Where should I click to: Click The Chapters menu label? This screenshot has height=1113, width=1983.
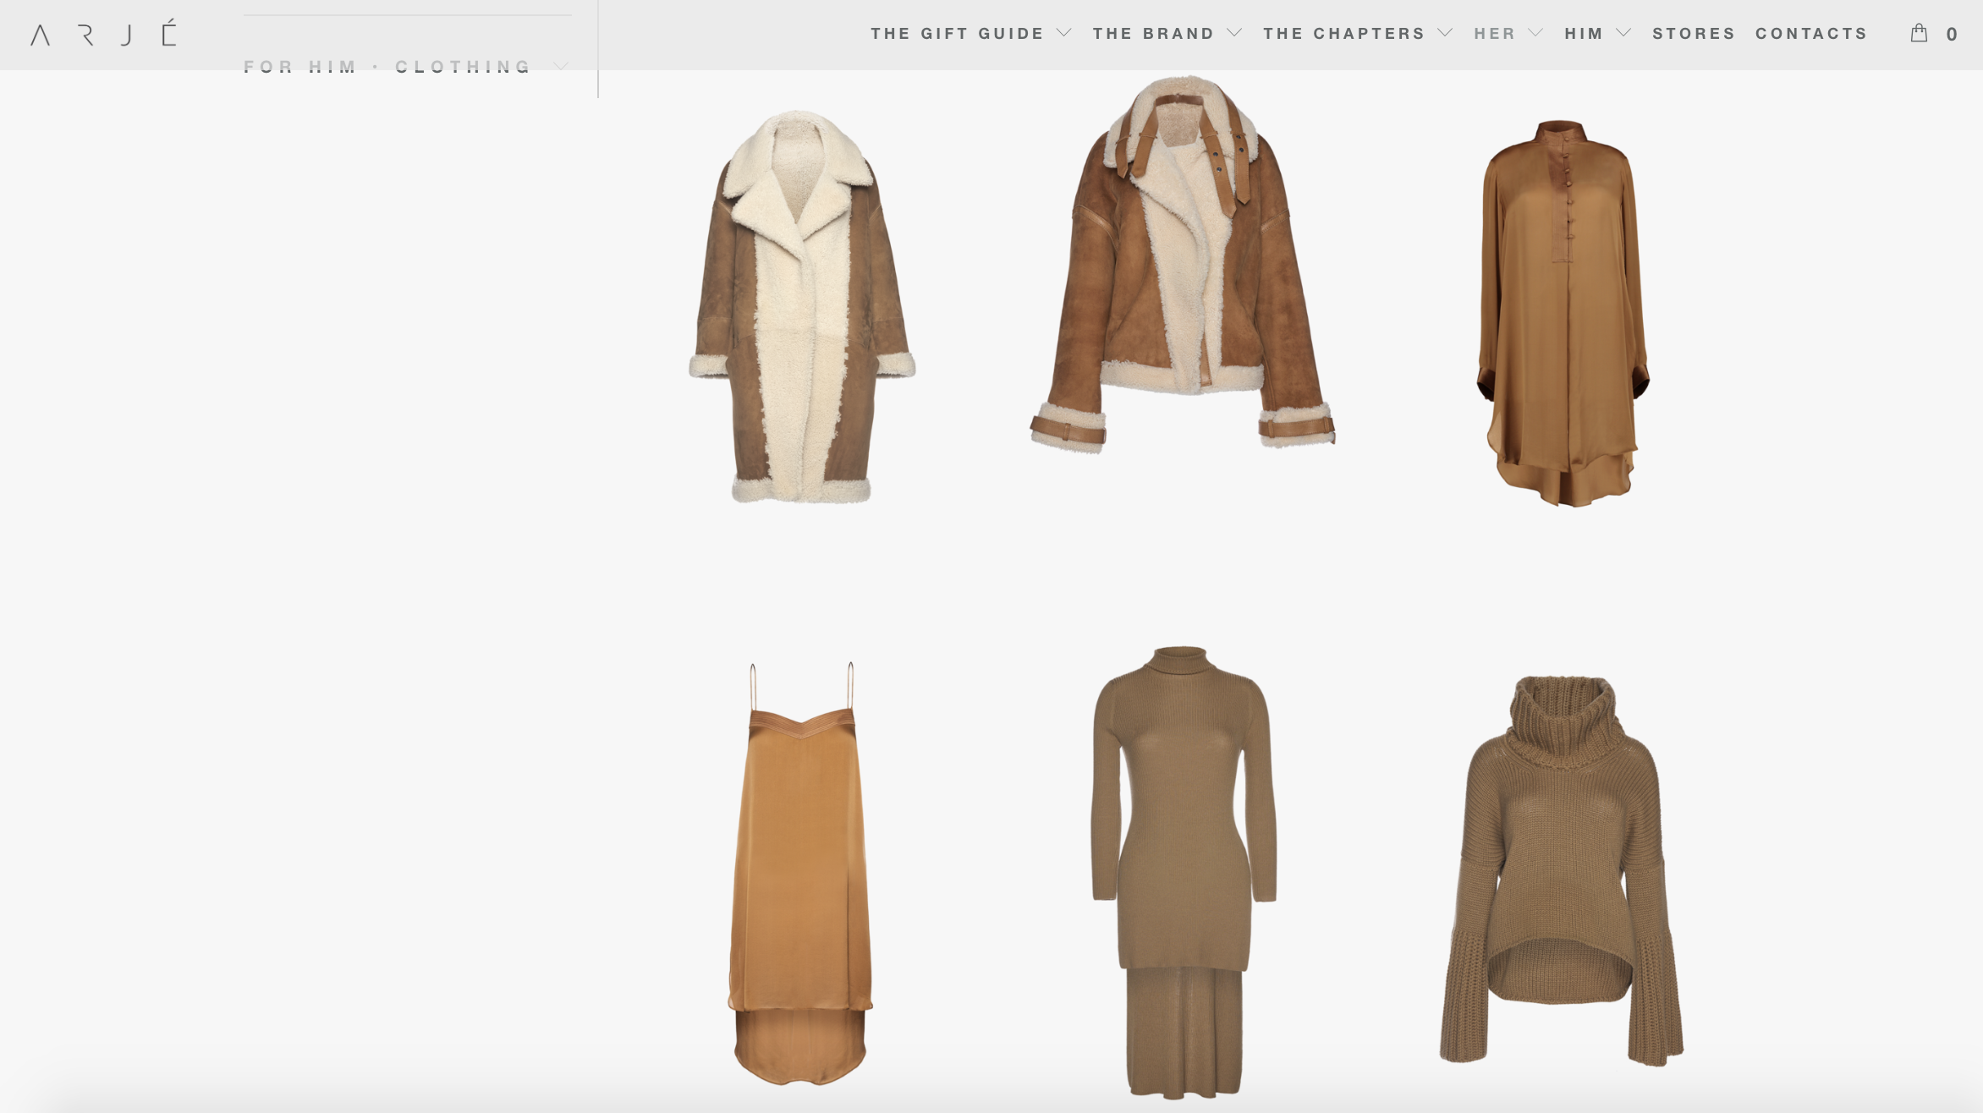[1343, 34]
